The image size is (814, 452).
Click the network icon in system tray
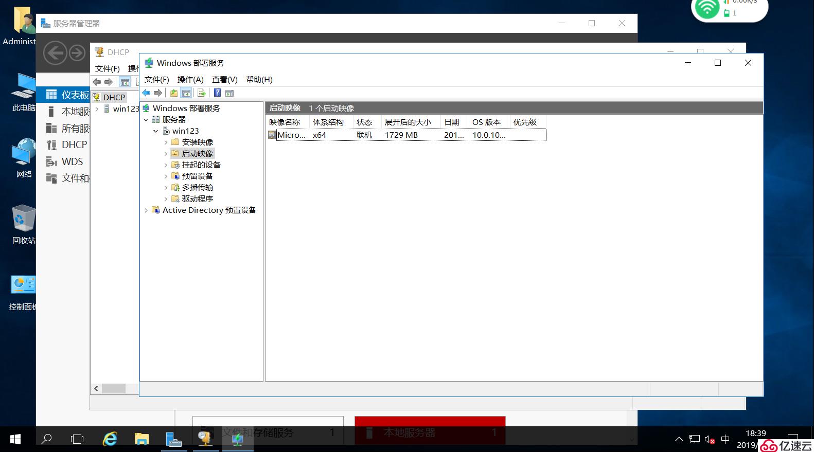(695, 440)
